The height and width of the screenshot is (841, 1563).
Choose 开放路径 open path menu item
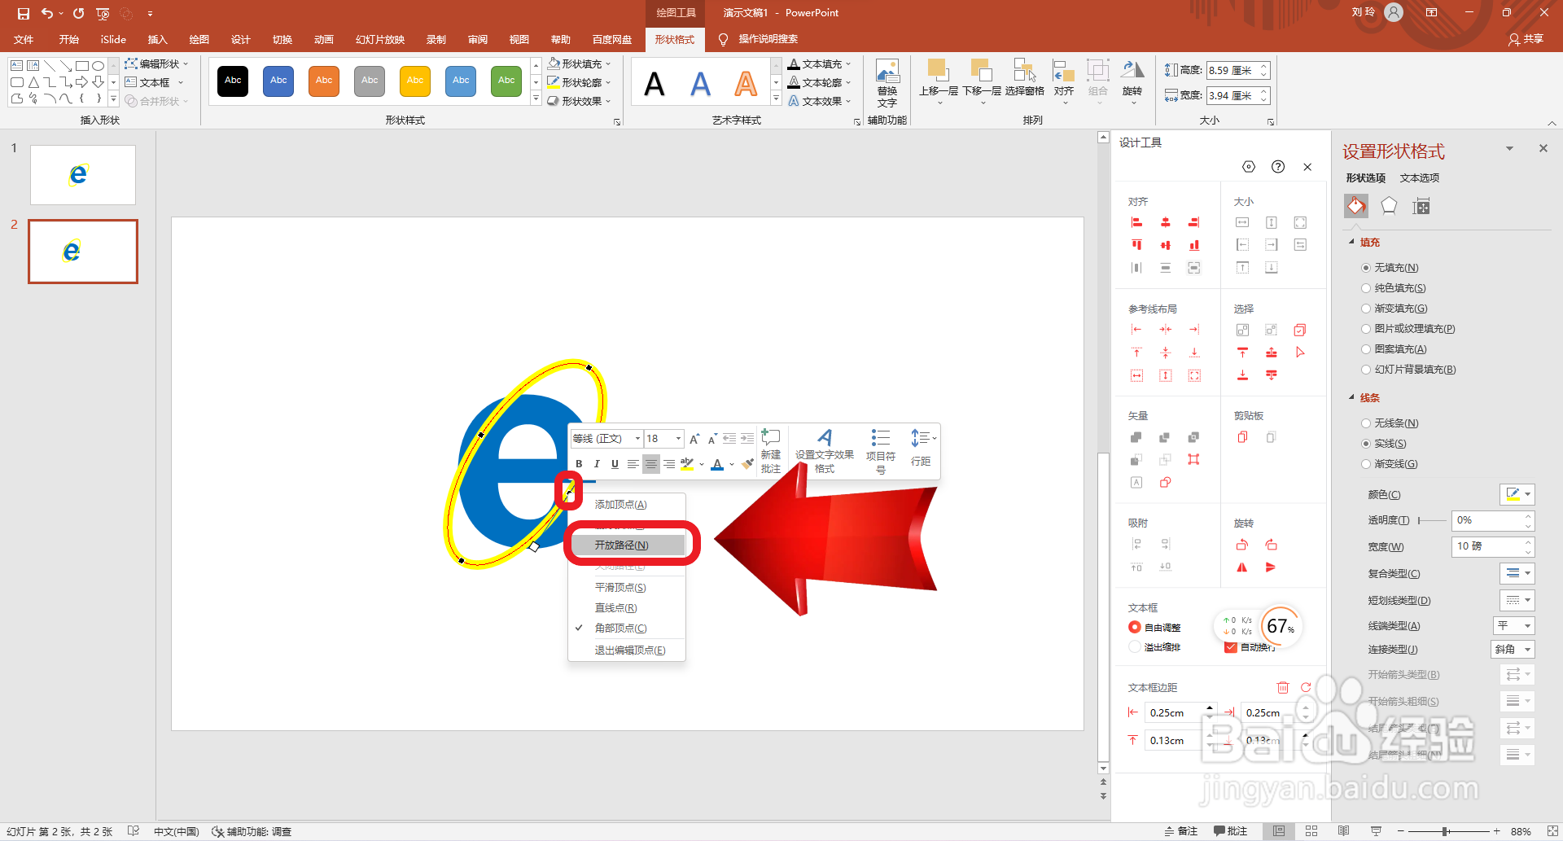point(627,545)
